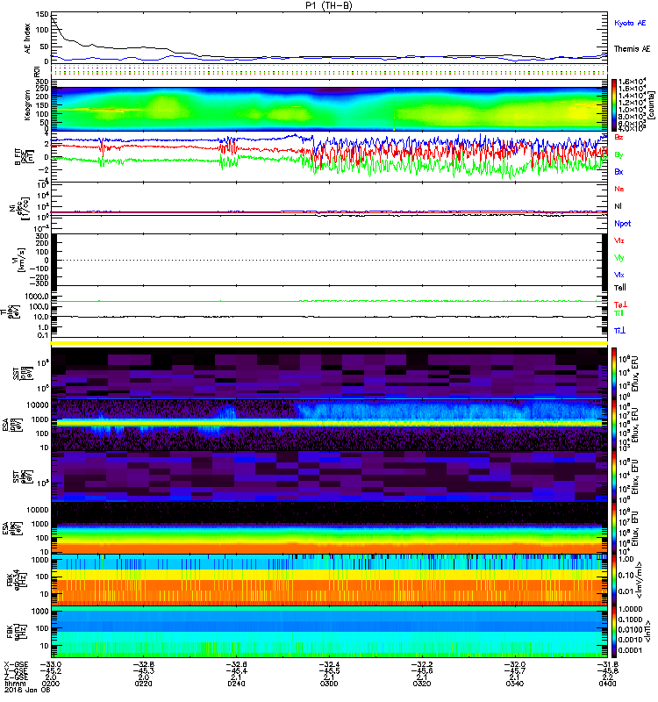Click the SST ion Eflux color bar
The image size is (658, 702).
pyautogui.click(x=614, y=373)
